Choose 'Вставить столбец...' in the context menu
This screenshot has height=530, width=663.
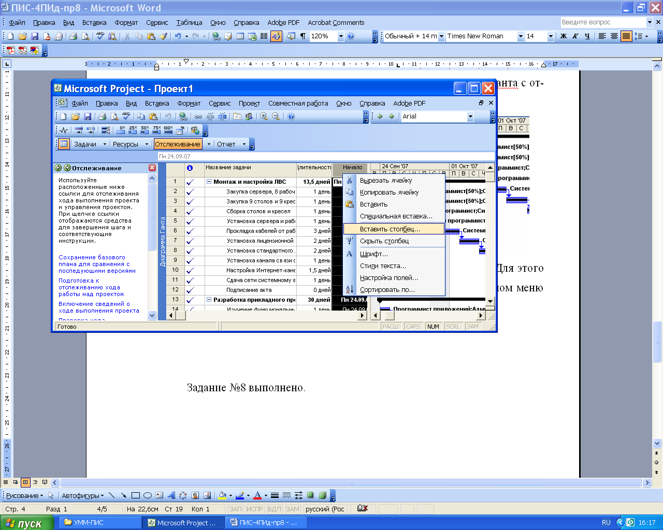[x=394, y=229]
